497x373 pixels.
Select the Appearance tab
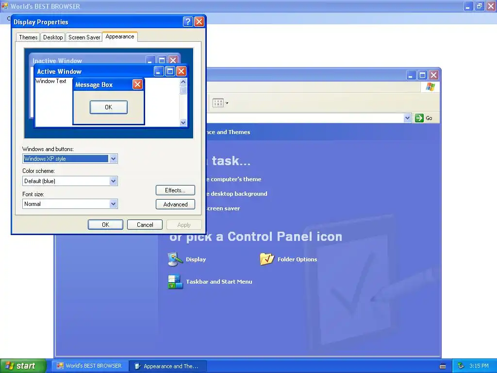pos(120,36)
